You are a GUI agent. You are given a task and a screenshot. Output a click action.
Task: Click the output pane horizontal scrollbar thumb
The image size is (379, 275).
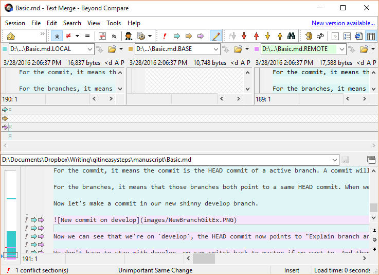(x=204, y=259)
